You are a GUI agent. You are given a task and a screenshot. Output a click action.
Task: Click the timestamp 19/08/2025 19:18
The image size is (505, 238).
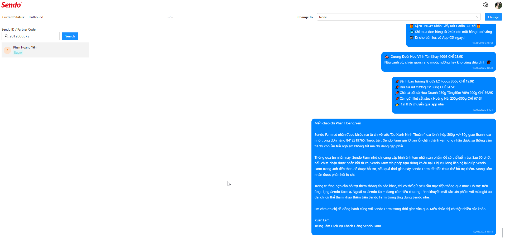coord(482,232)
